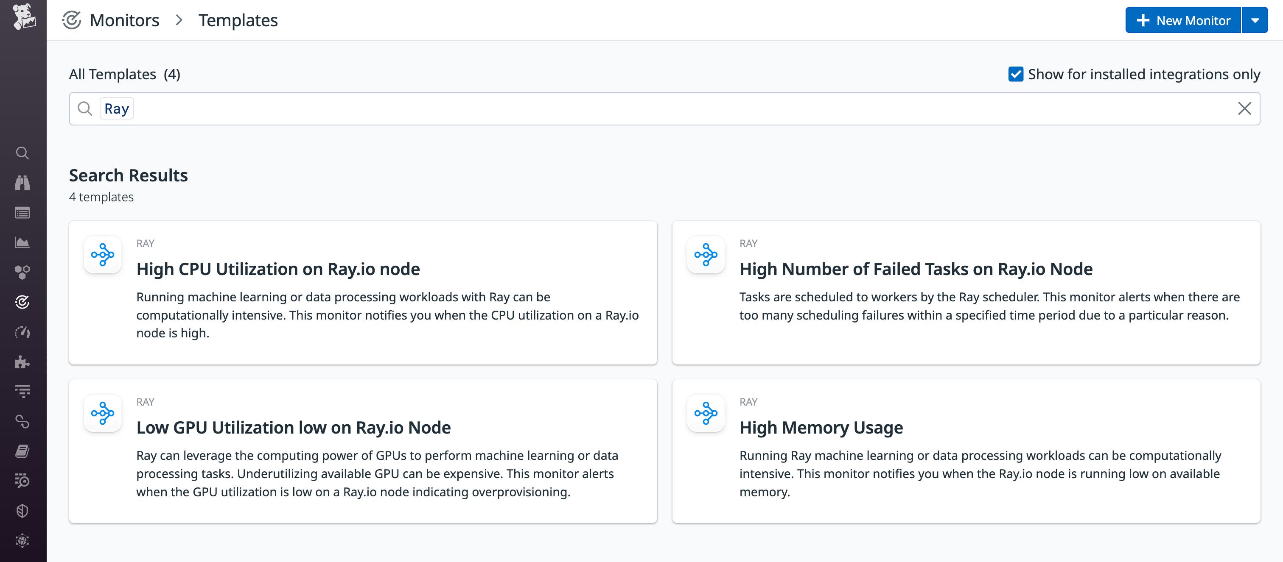
Task: Open the Events icon in the sidebar
Action: click(x=22, y=212)
